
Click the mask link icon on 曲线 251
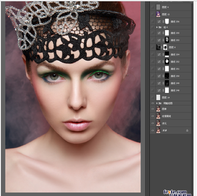pos(163,69)
